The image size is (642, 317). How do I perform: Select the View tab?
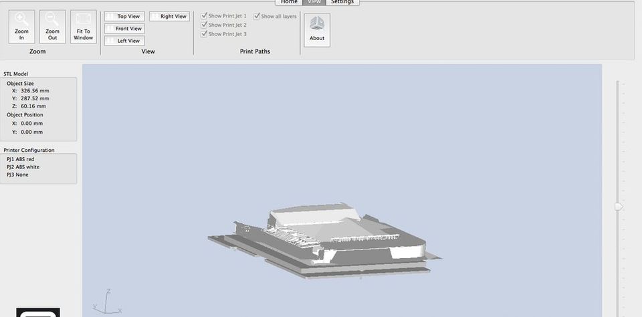[314, 2]
